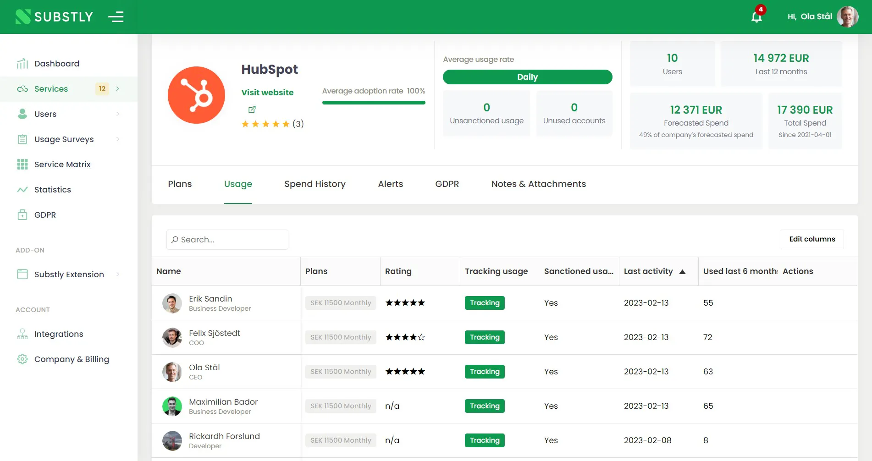
Task: Click the search magnifier icon
Action: tap(175, 240)
